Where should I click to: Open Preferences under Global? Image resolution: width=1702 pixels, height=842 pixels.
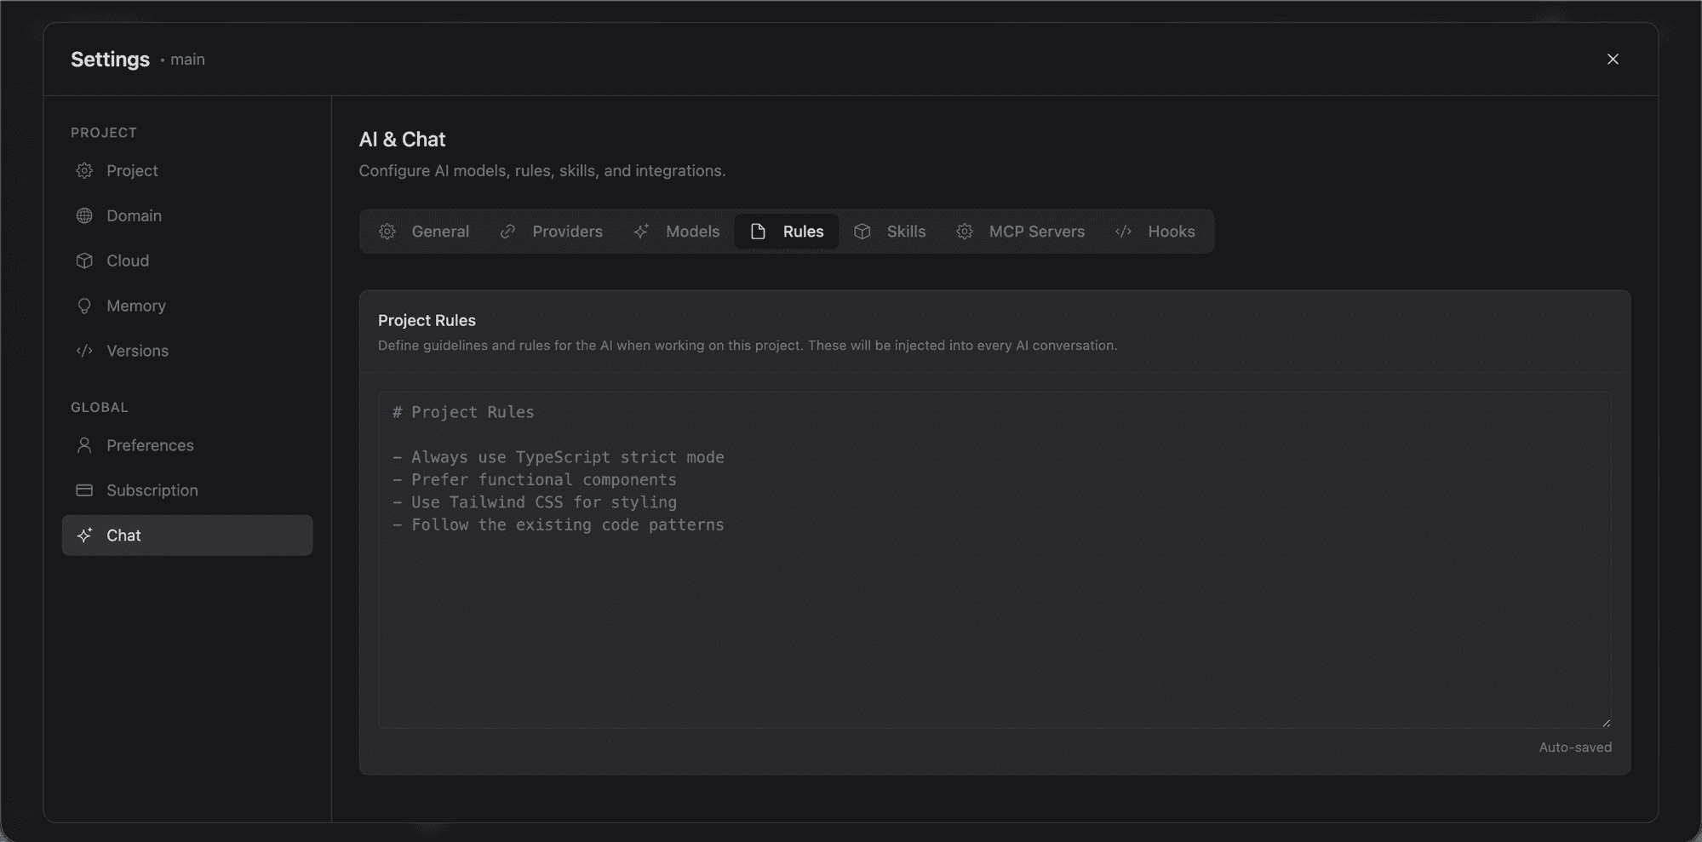click(187, 445)
